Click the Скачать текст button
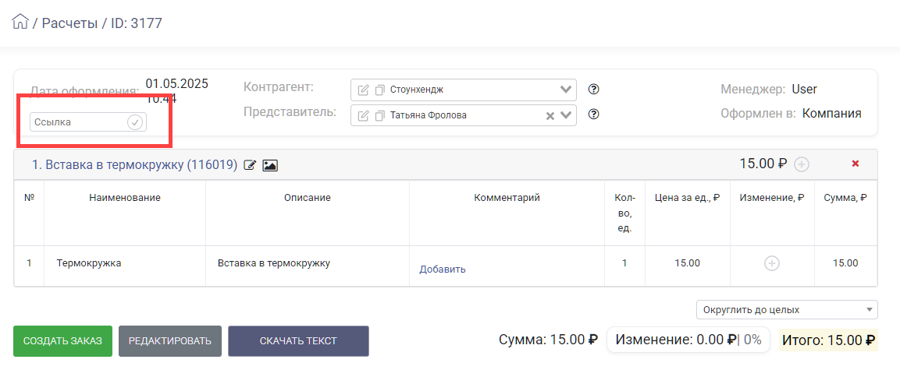The width and height of the screenshot is (900, 377). pyautogui.click(x=298, y=341)
